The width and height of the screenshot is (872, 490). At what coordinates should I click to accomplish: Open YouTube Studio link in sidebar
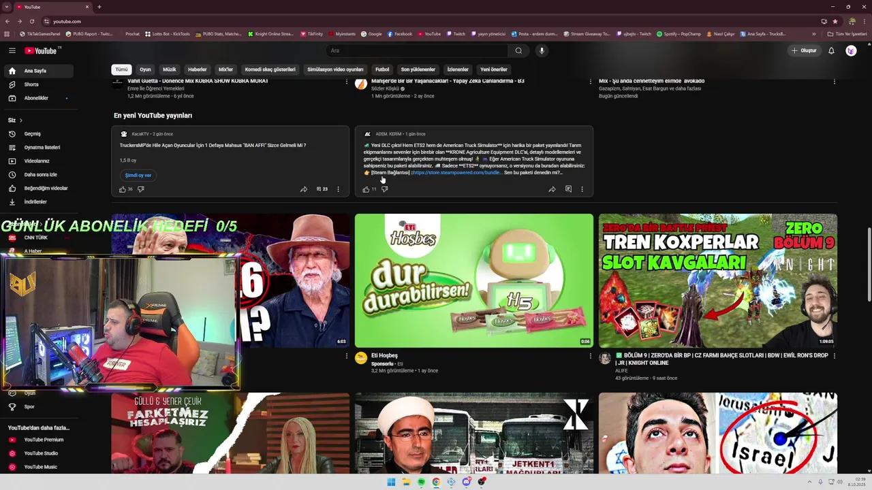[x=38, y=453]
